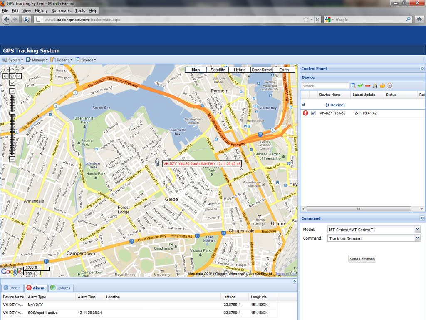Open the File menu
The width and height of the screenshot is (426, 320).
click(x=5, y=10)
